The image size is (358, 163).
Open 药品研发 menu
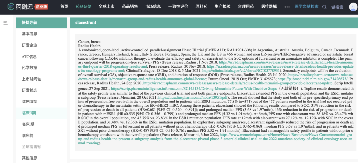click(x=83, y=7)
